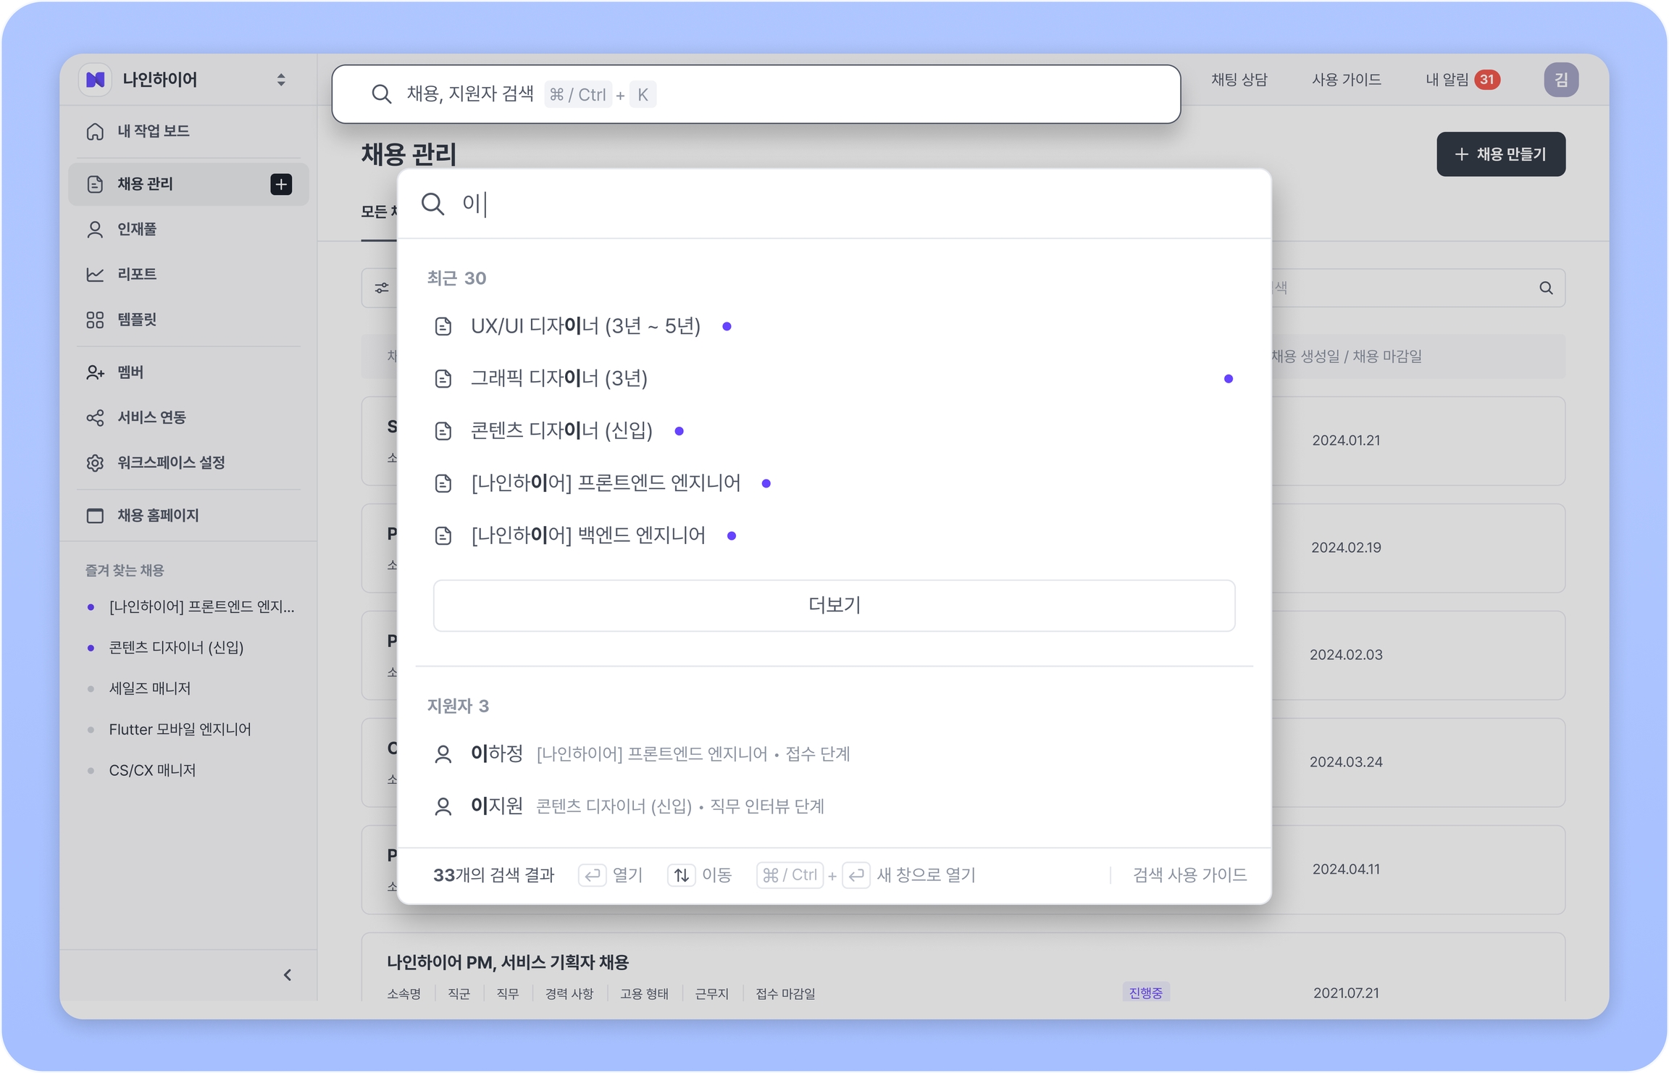This screenshot has width=1669, height=1073.
Task: Open 워크스페이스 설정 gear icon
Action: [95, 462]
